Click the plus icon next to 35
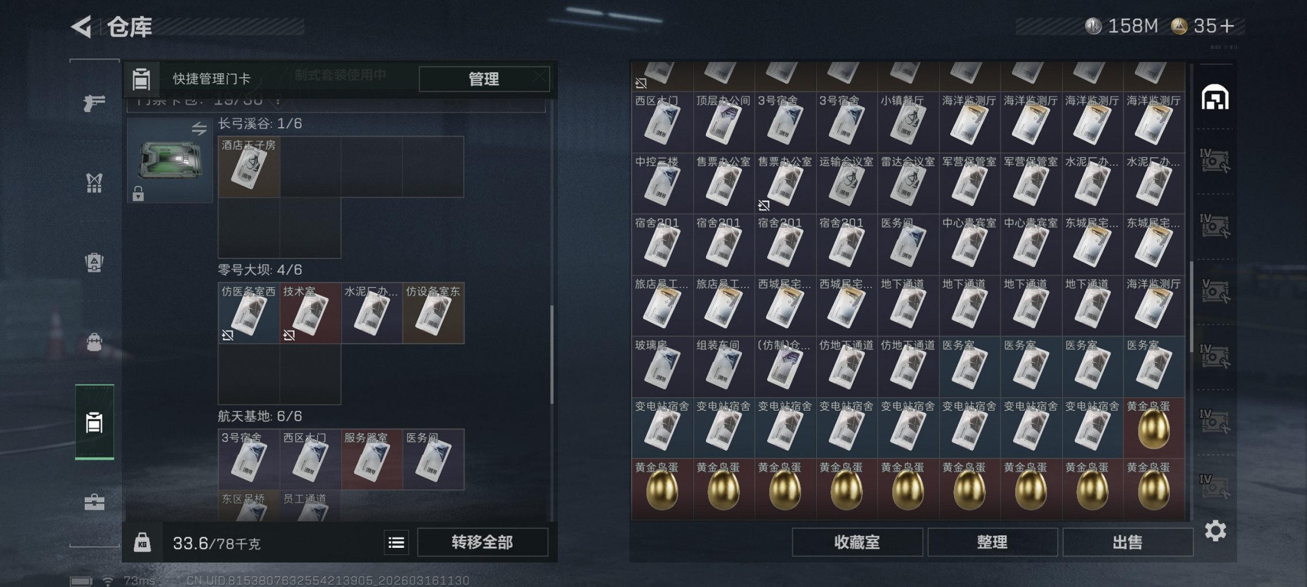Image resolution: width=1307 pixels, height=587 pixels. pos(1227,26)
